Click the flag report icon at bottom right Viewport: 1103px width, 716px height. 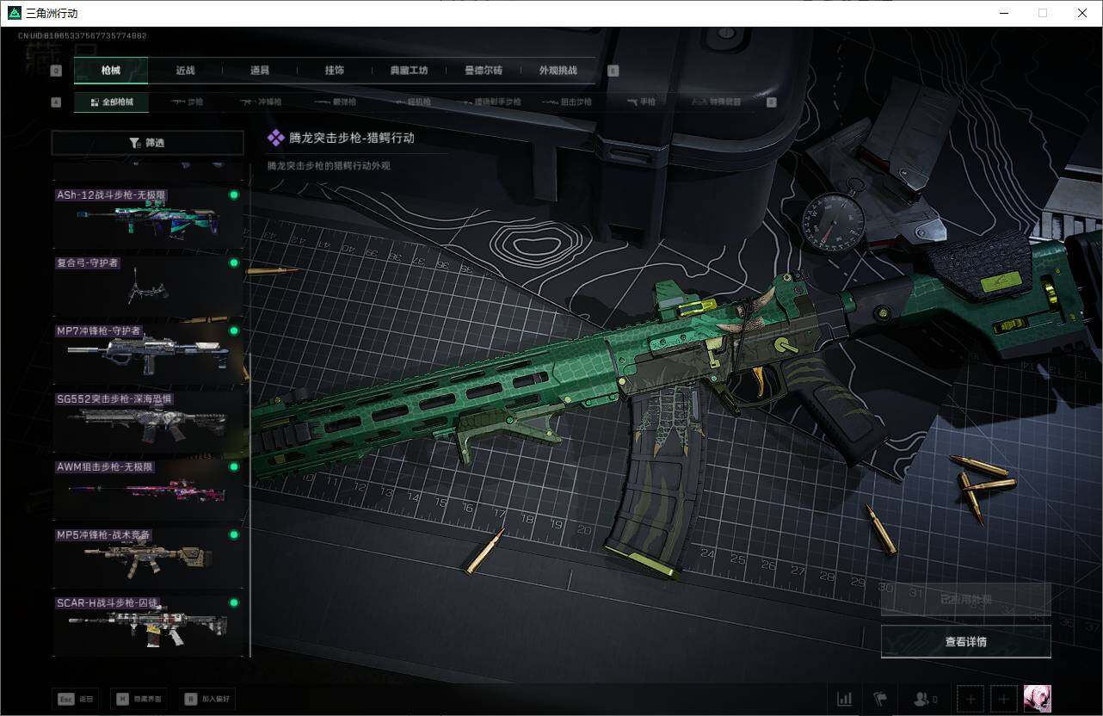coord(879,699)
